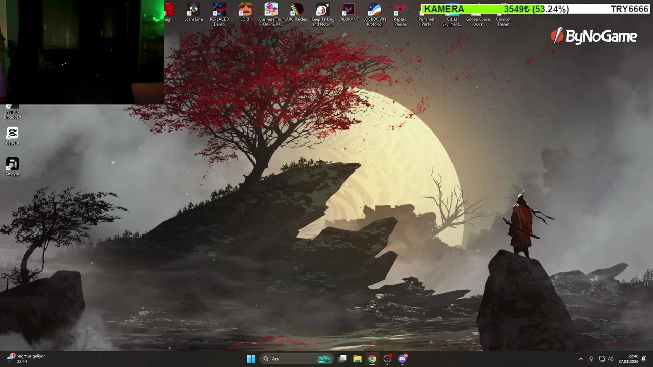Open the VALORANT desktop shortcut

(x=348, y=13)
